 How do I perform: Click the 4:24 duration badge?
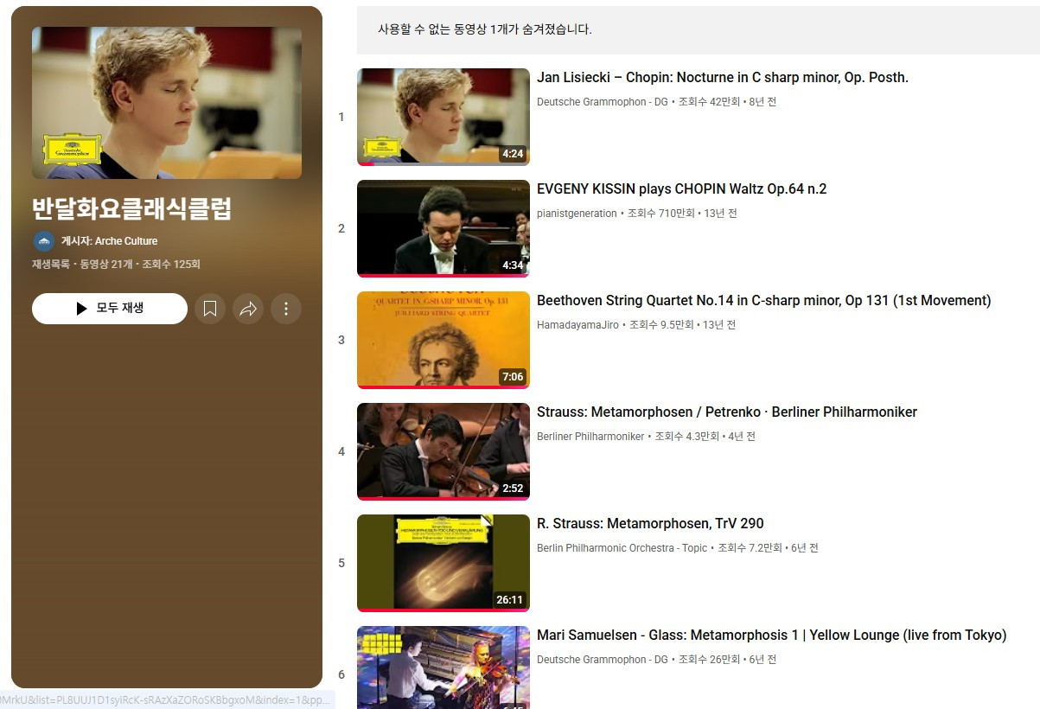click(x=513, y=154)
